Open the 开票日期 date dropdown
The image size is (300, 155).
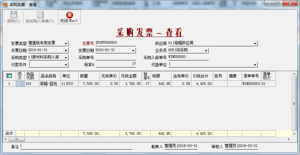(66, 50)
